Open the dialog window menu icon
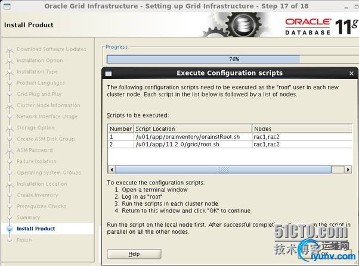The width and height of the screenshot is (359, 266). point(109,73)
